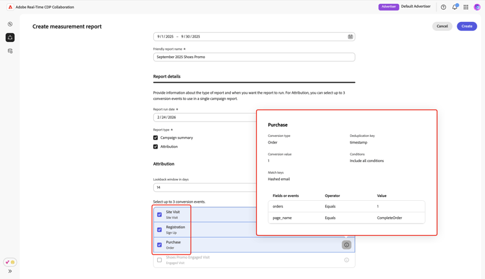Select the highlighted collaboration sidebar icon

(x=10, y=37)
